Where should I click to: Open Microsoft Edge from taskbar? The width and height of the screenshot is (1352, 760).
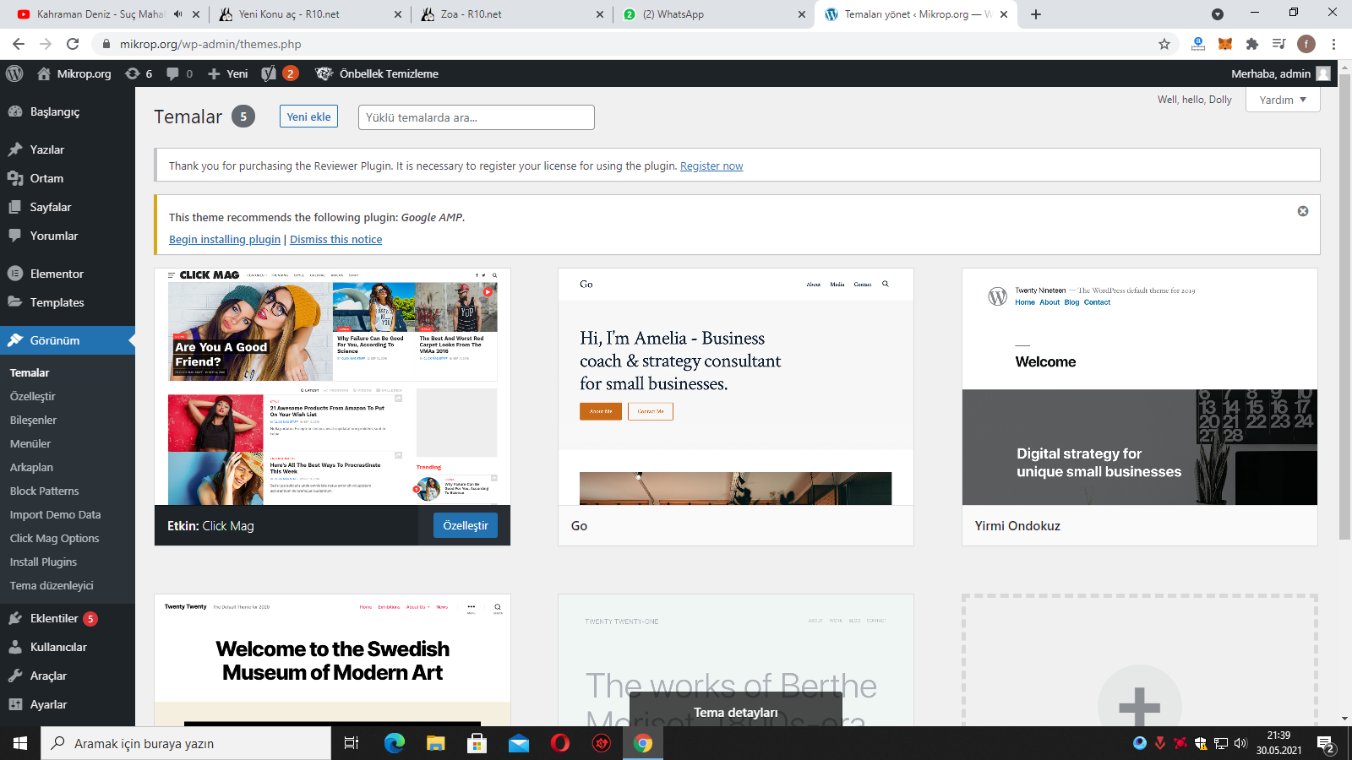pos(395,743)
